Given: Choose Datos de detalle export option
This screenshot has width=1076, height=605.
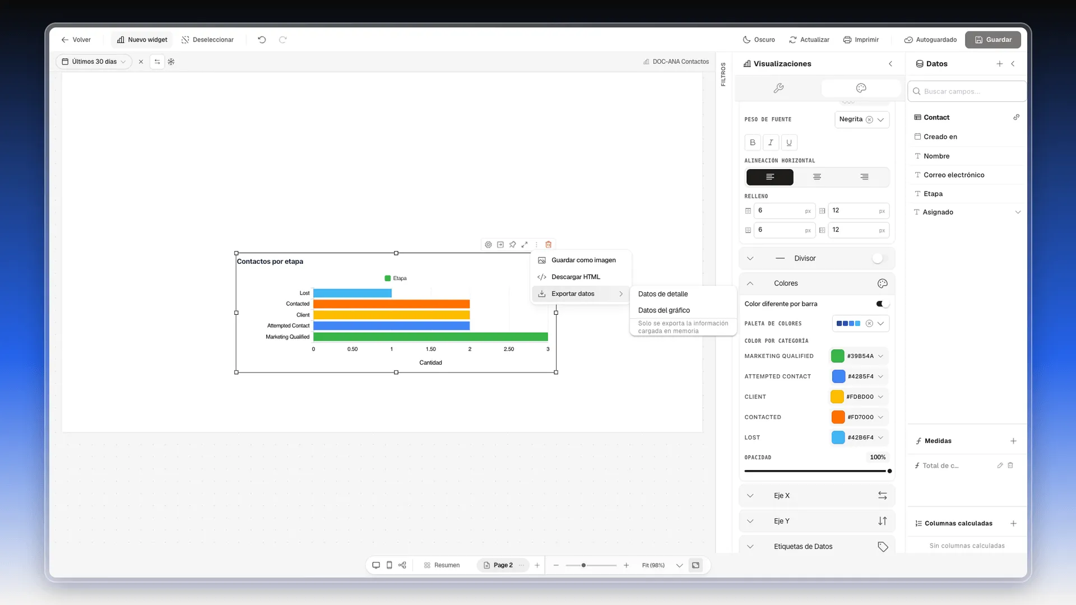Looking at the screenshot, I should 683,294.
